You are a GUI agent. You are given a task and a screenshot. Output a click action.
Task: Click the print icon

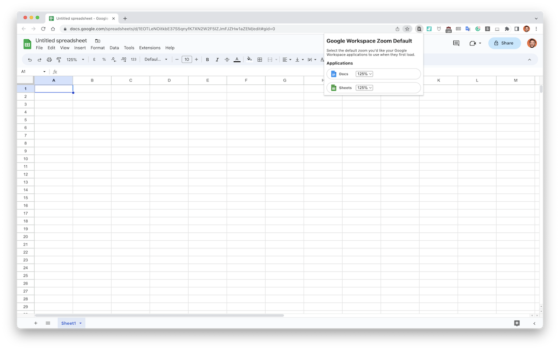(49, 59)
